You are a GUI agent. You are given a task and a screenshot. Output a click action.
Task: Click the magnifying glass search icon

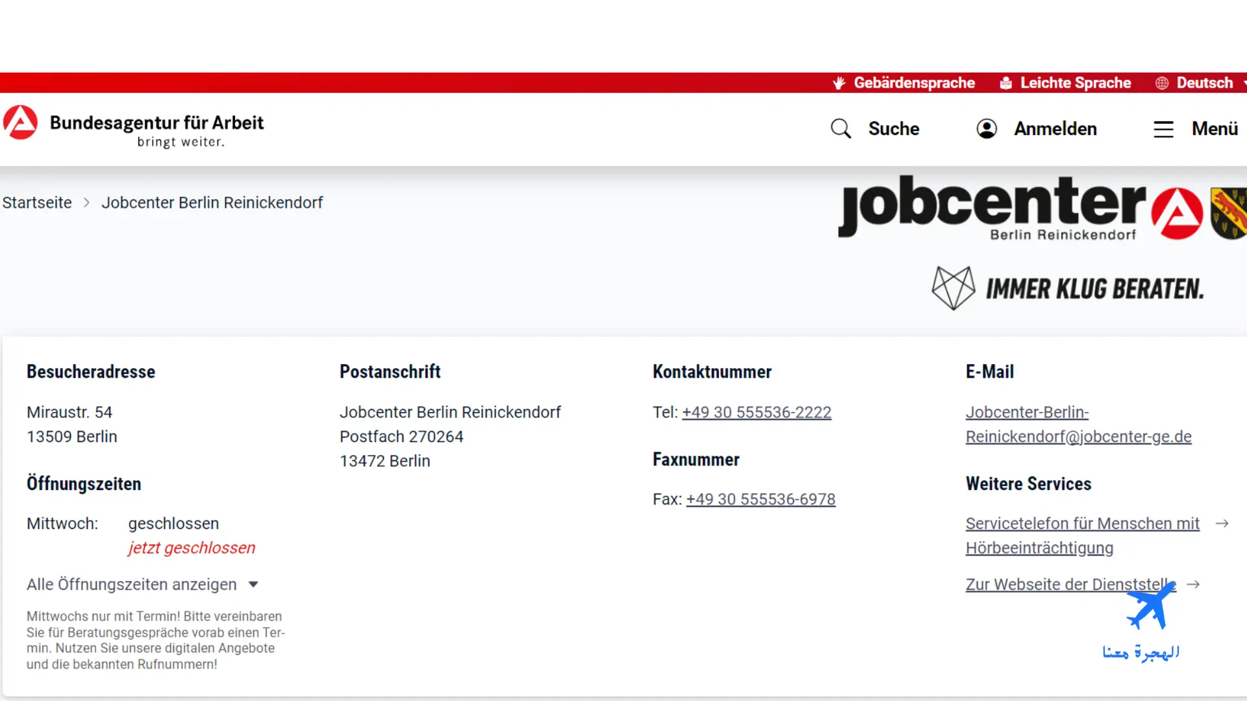840,129
